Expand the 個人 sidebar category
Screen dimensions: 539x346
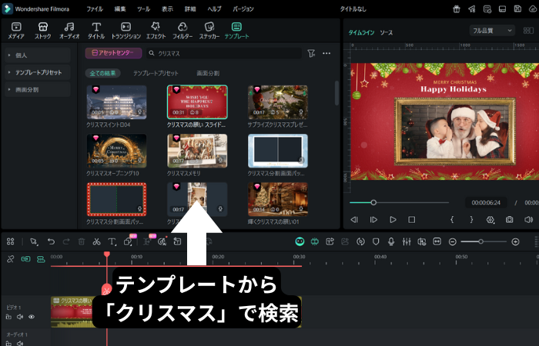[x=38, y=55]
